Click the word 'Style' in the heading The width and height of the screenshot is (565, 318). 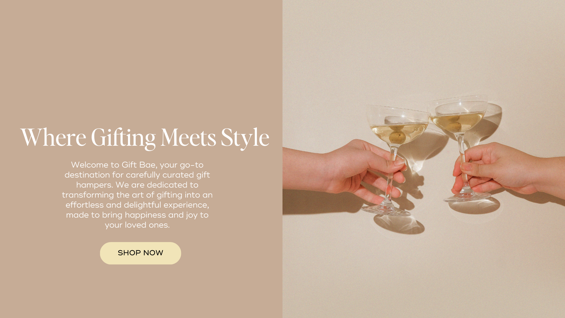point(245,138)
